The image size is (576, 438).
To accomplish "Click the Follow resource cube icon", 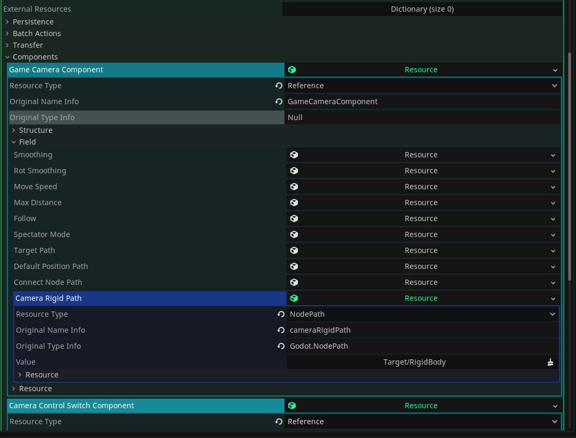I will coord(294,218).
